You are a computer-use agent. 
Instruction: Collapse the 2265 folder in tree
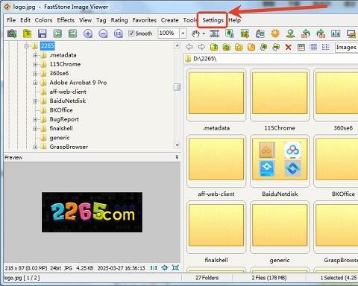pos(26,46)
